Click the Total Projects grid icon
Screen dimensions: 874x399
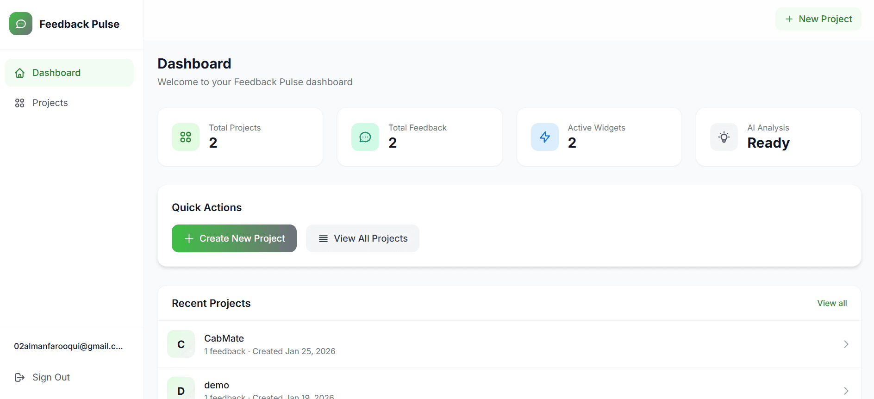[x=186, y=137]
